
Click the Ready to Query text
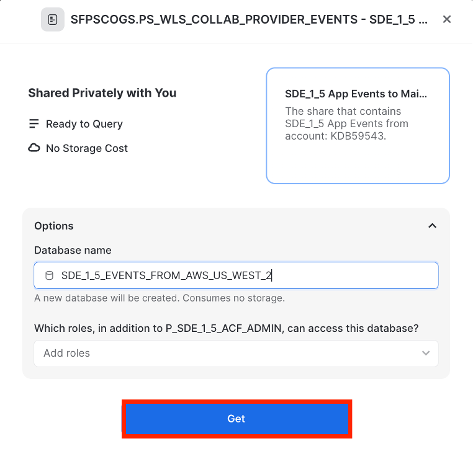click(x=84, y=124)
